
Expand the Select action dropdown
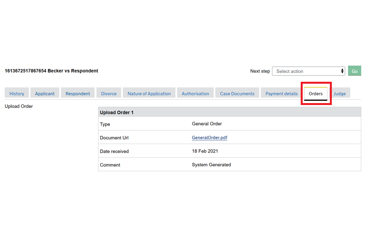(x=309, y=71)
